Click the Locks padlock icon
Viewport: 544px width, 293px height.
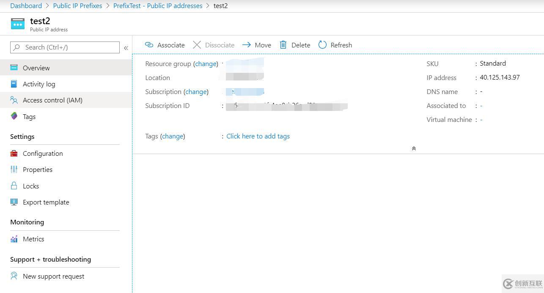pos(14,186)
